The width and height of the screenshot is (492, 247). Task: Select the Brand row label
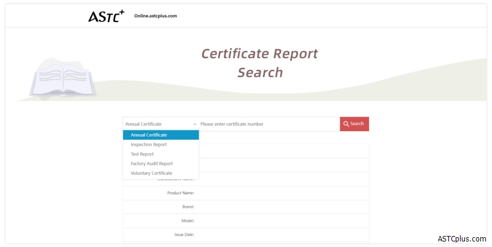187,207
